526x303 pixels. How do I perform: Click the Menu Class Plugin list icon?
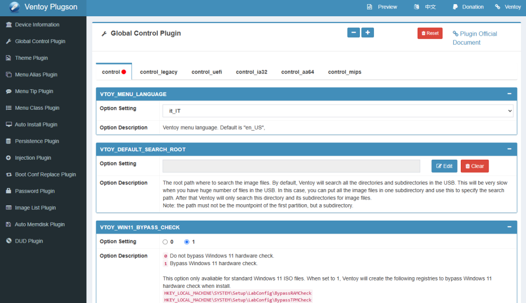tap(9, 108)
